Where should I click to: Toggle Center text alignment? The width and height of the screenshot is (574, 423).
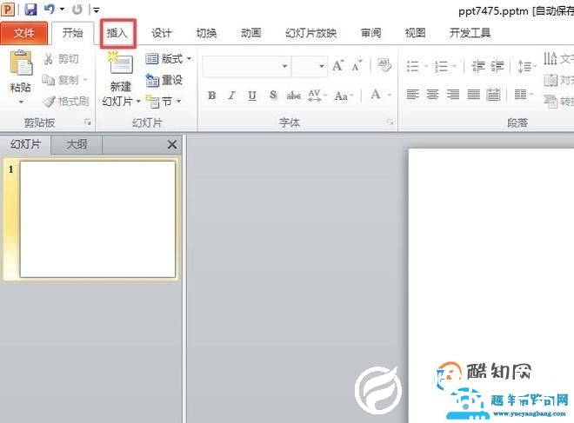(x=433, y=95)
